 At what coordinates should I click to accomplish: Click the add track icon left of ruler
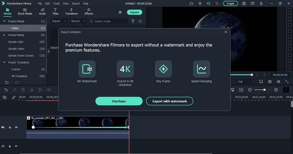point(5,97)
